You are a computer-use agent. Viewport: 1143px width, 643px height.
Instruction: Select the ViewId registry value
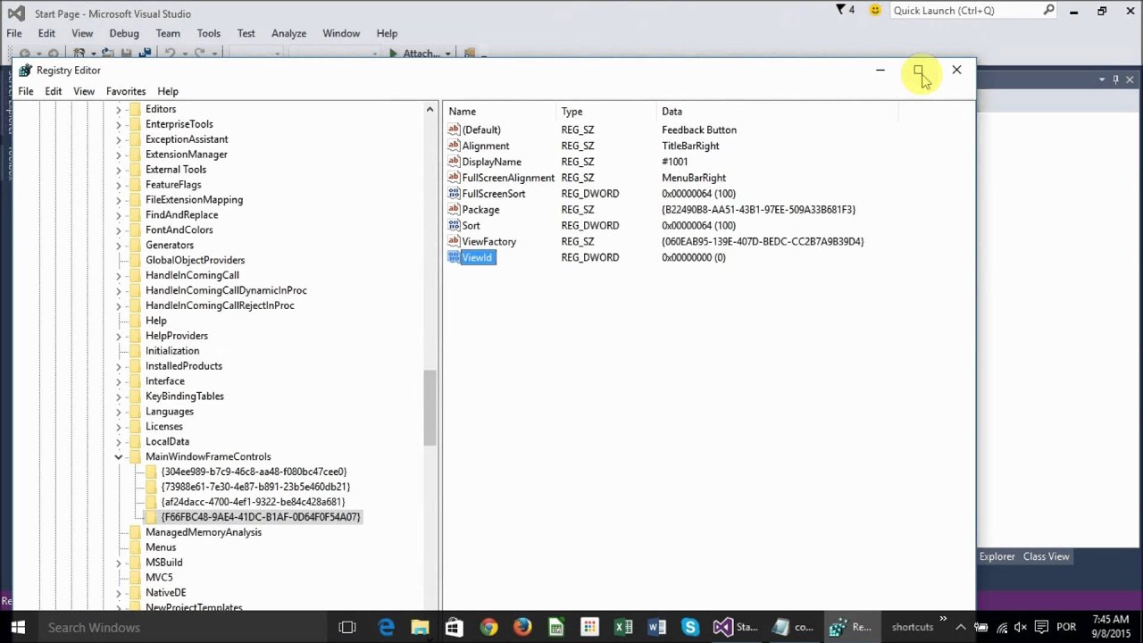click(476, 257)
